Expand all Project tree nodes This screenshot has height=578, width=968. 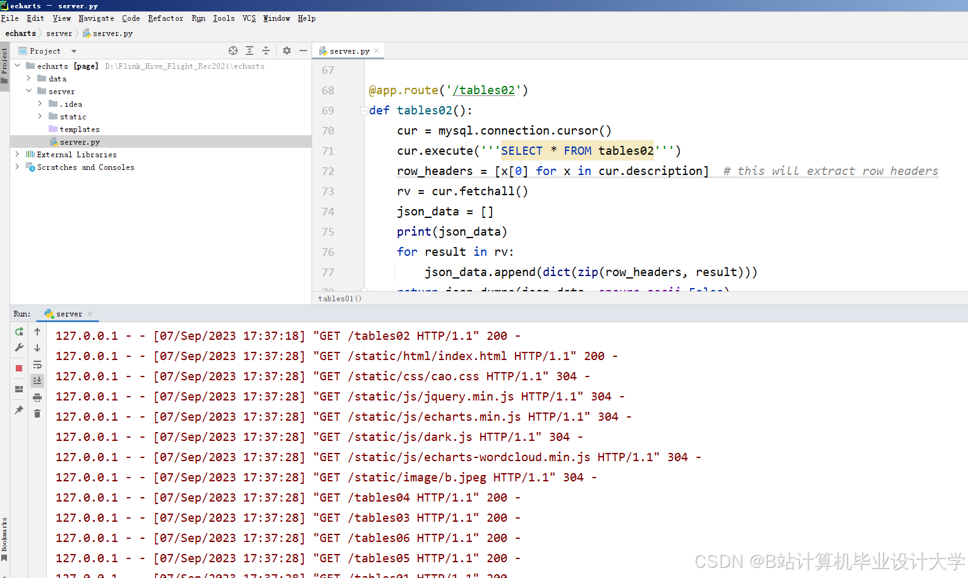click(250, 51)
